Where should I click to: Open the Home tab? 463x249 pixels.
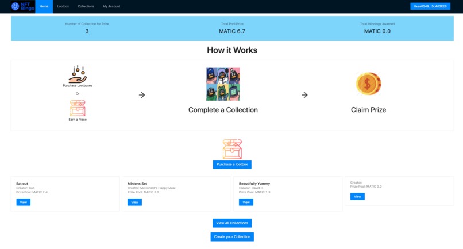[44, 6]
